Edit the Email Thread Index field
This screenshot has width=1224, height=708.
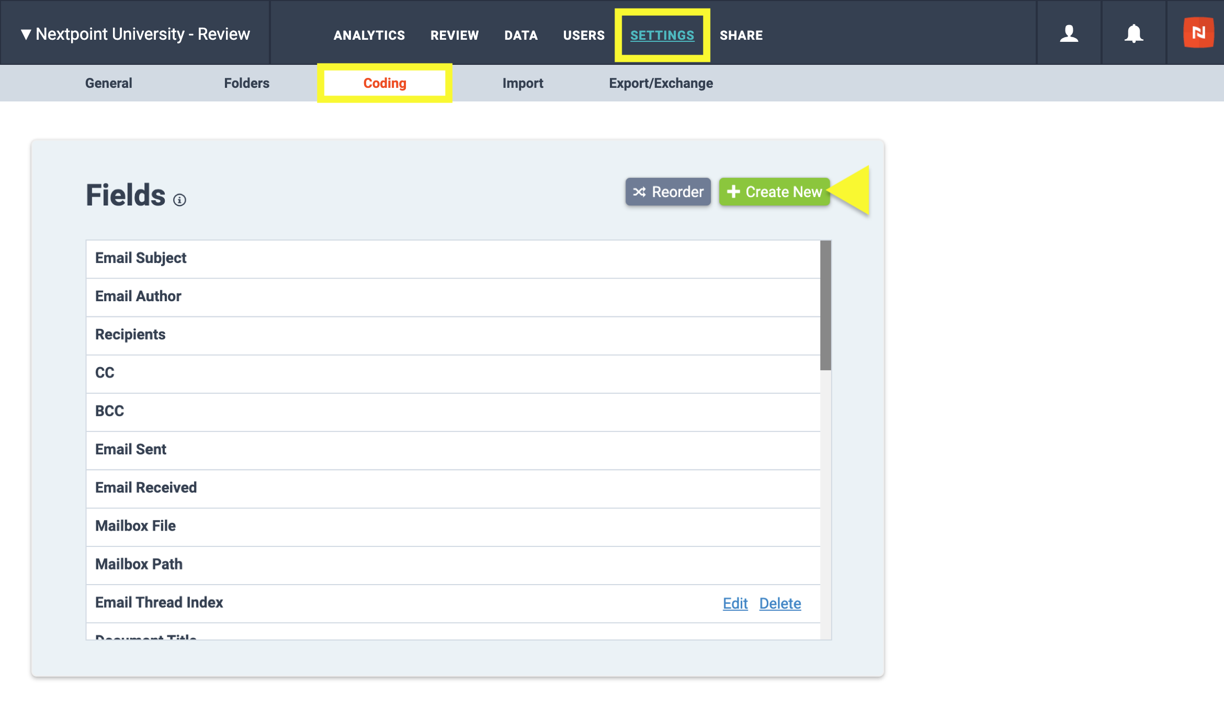pyautogui.click(x=735, y=603)
